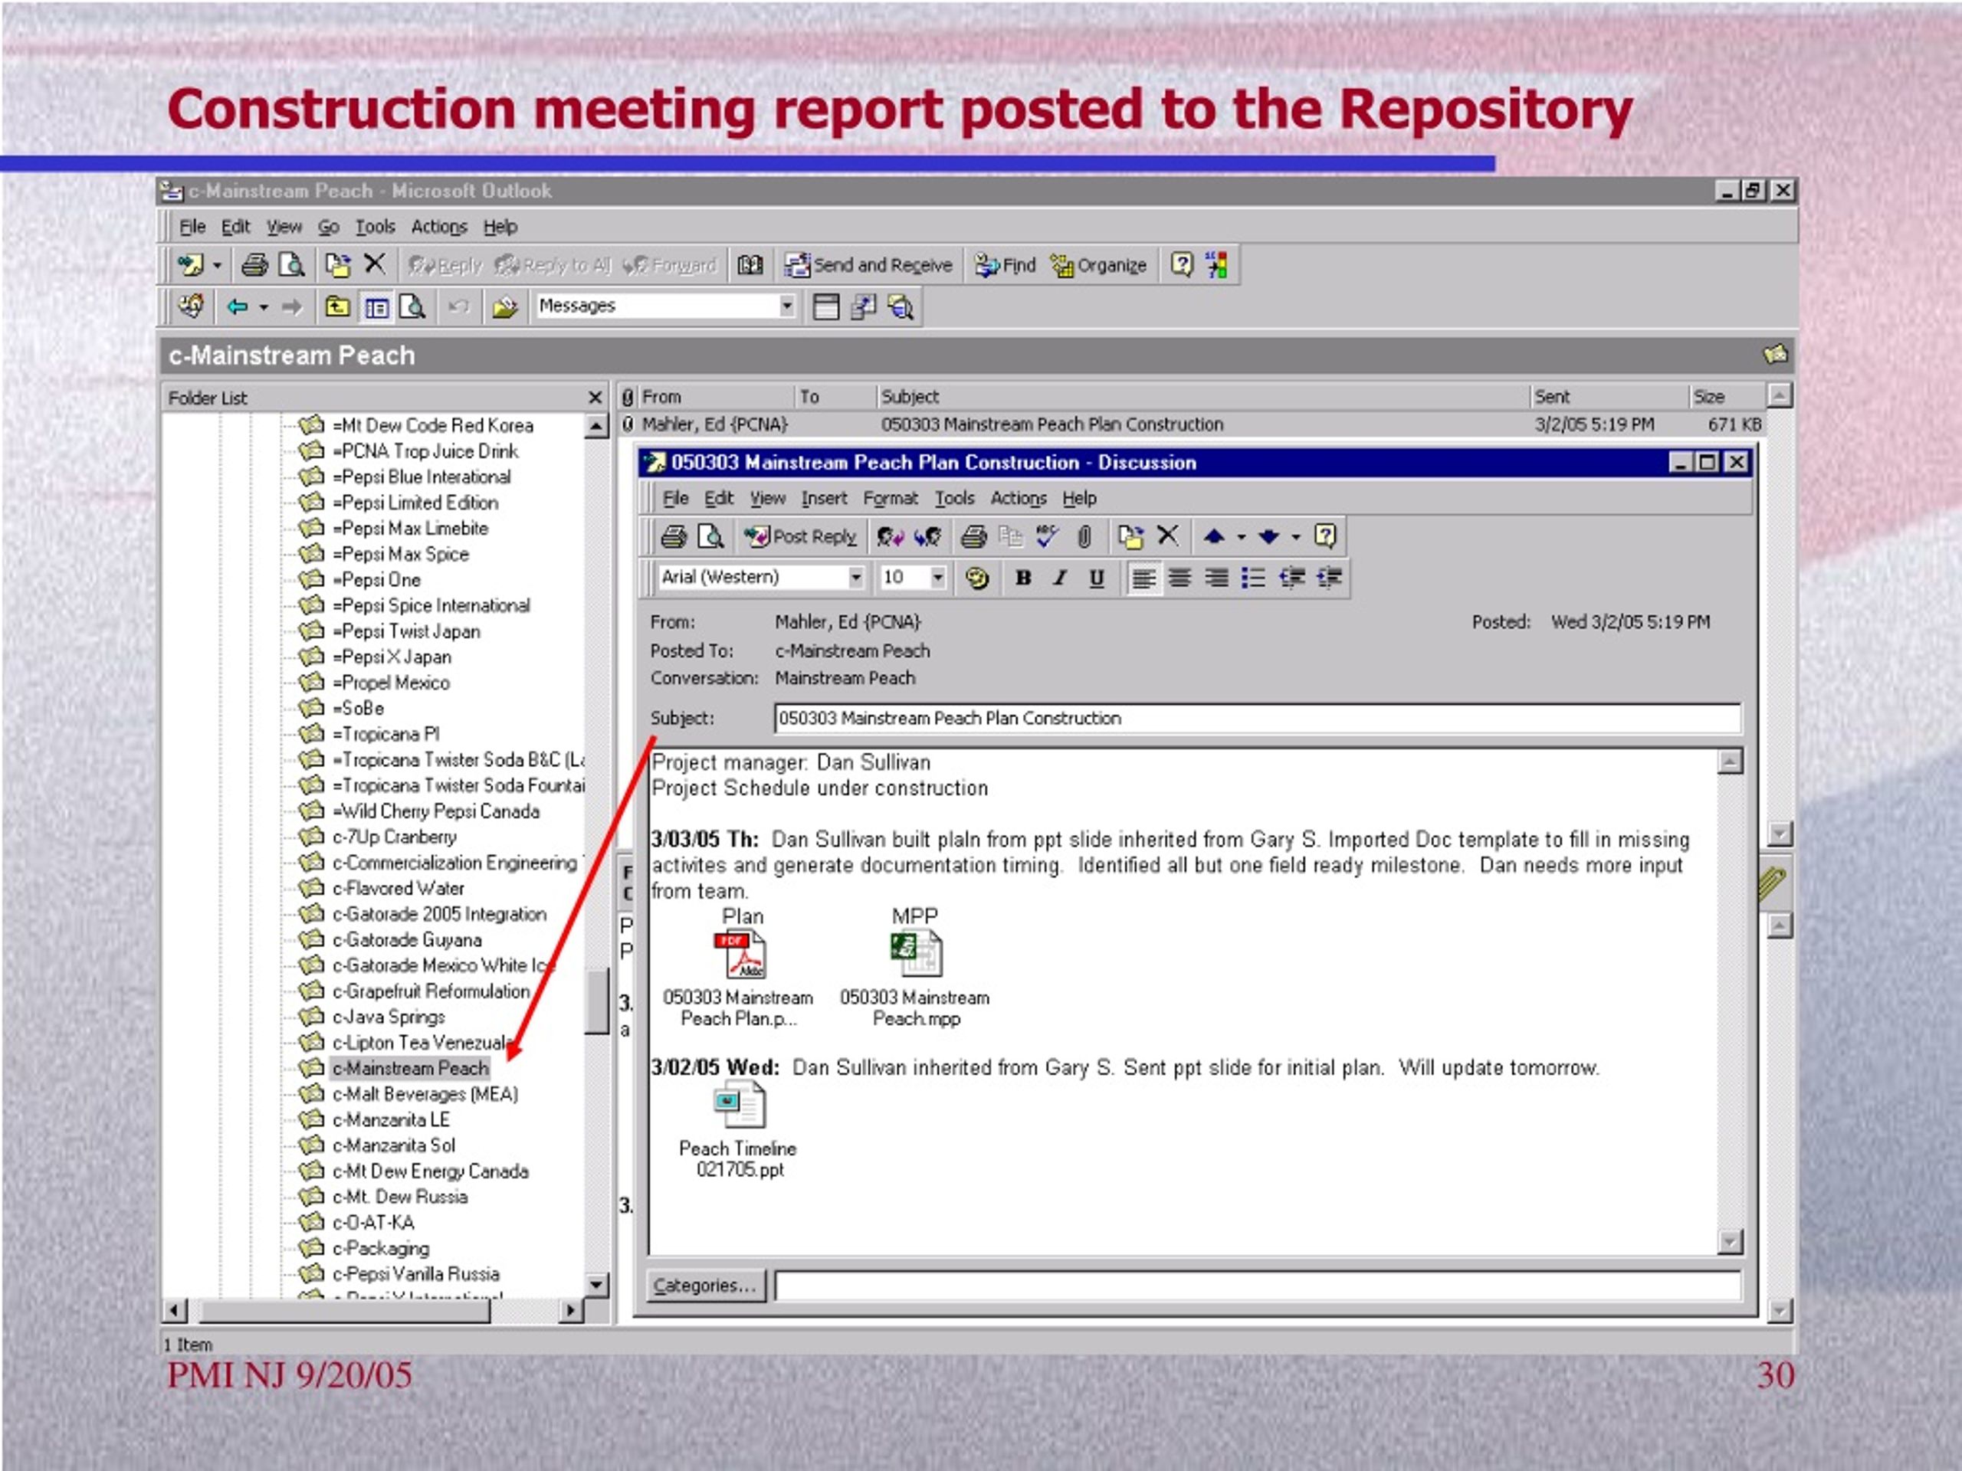This screenshot has width=1962, height=1471.
Task: Open the Next Item arrow dropdown
Action: tap(1296, 537)
